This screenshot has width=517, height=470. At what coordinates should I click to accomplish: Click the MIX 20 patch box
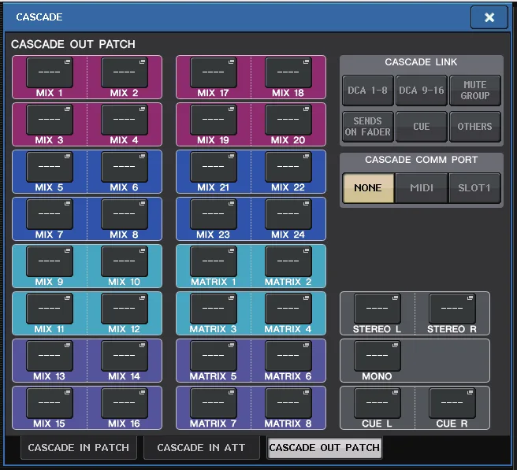(288, 120)
